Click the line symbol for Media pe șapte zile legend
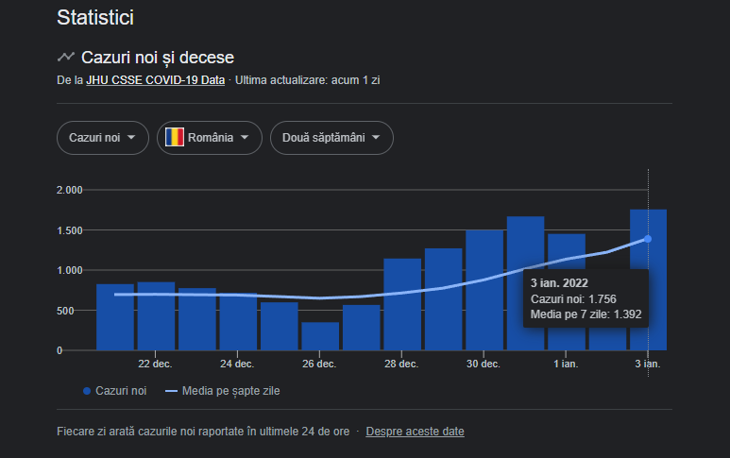This screenshot has width=730, height=458. pos(172,390)
